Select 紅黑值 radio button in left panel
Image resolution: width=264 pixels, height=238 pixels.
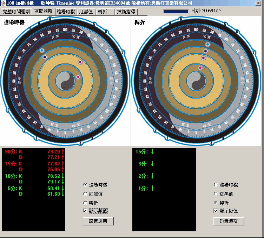(85, 194)
